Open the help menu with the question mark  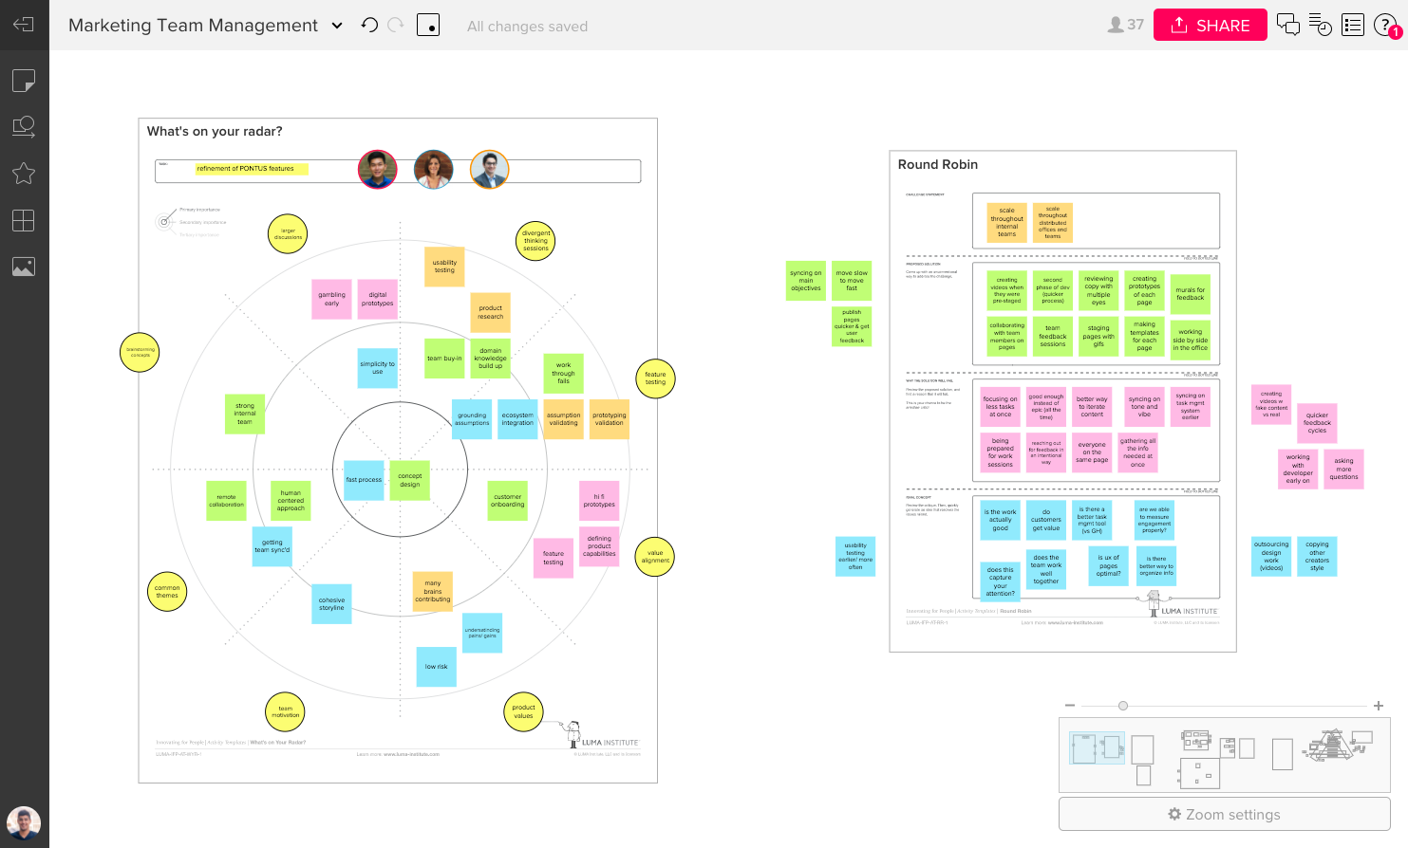[1384, 25]
